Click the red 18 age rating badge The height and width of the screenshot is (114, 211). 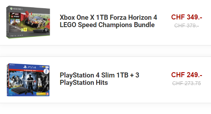point(47,94)
